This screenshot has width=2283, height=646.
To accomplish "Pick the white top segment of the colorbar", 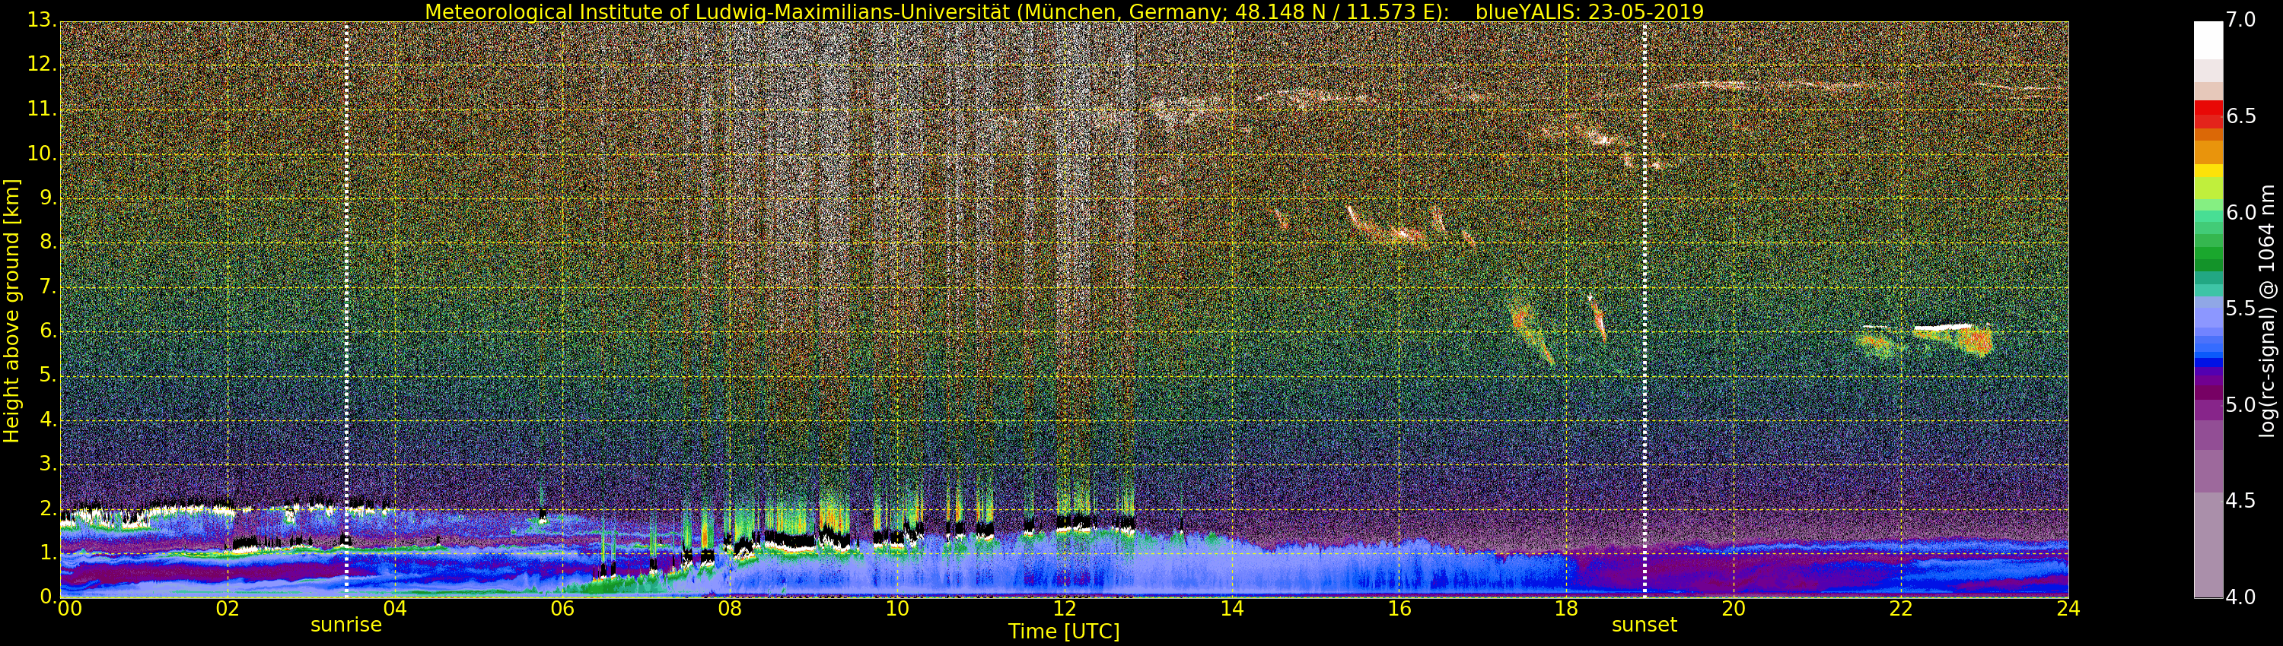I will pyautogui.click(x=2208, y=41).
